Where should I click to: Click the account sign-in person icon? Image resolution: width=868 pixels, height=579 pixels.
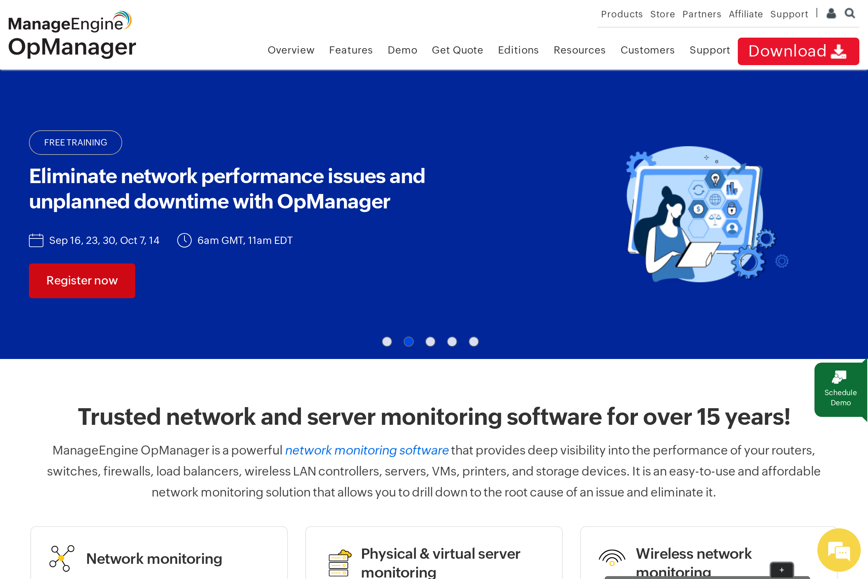831,13
